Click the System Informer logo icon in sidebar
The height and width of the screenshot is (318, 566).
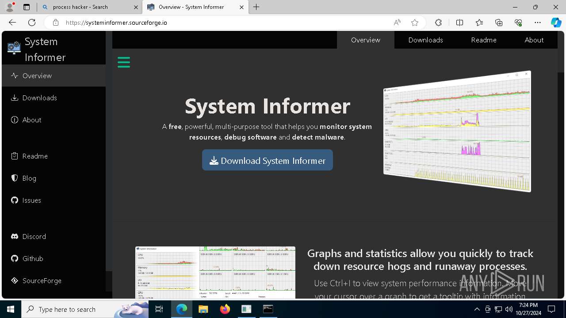click(x=14, y=47)
